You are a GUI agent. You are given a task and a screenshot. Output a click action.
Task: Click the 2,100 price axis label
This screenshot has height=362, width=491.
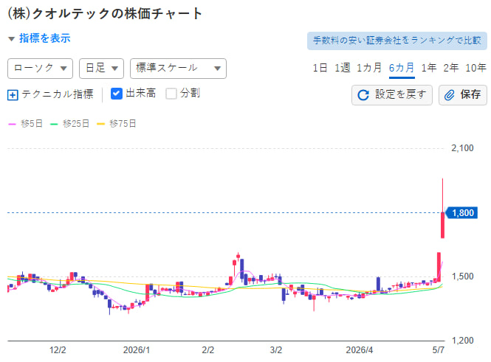click(462, 148)
